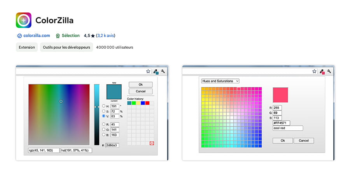
Task: Click the Outils pour les développeurs chip
Action: pos(66,47)
